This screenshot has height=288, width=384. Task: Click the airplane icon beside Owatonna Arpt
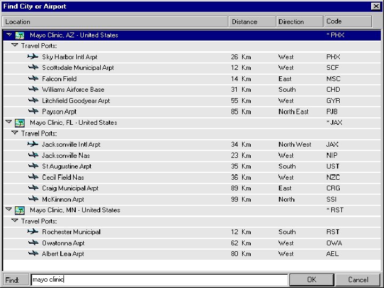coord(33,243)
